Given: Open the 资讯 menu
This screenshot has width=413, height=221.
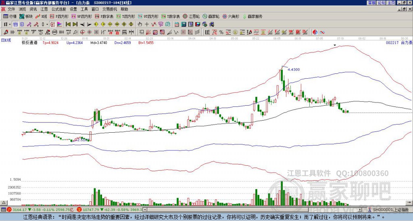Looking at the screenshot, I should 33,9.
